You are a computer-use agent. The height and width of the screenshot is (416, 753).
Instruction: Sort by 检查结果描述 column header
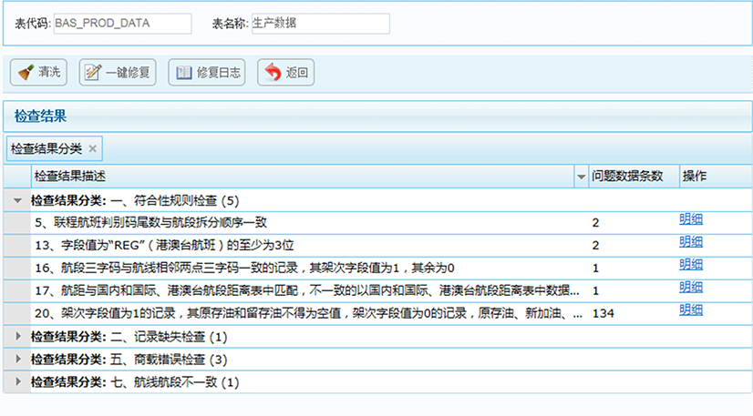[303, 177]
